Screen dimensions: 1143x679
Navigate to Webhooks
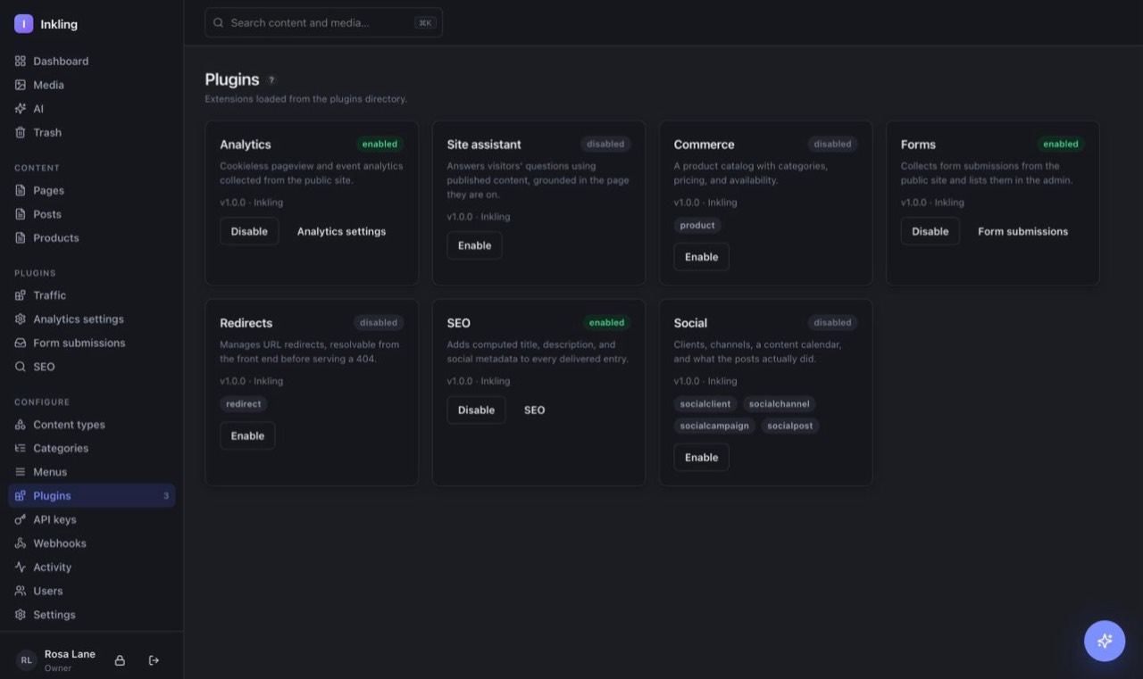[x=91, y=543]
